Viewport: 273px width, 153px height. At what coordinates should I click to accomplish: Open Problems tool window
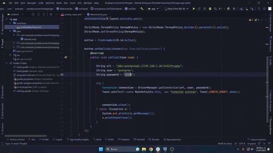pyautogui.click(x=124, y=139)
